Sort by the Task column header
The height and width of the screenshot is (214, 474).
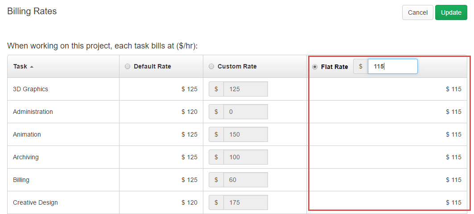20,66
